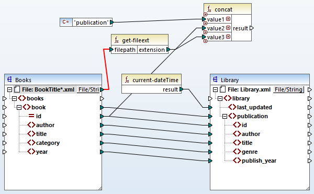This screenshot has width=314, height=194.
Task: Collapse the Library file node
Action: (x=215, y=89)
